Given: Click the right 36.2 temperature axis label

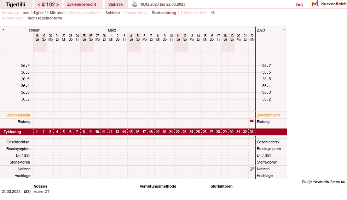Looking at the screenshot, I should point(266,99).
